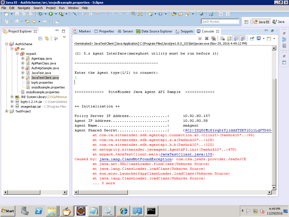This screenshot has width=289, height=217.
Task: Click the Open Type icon
Action: pos(174,14)
